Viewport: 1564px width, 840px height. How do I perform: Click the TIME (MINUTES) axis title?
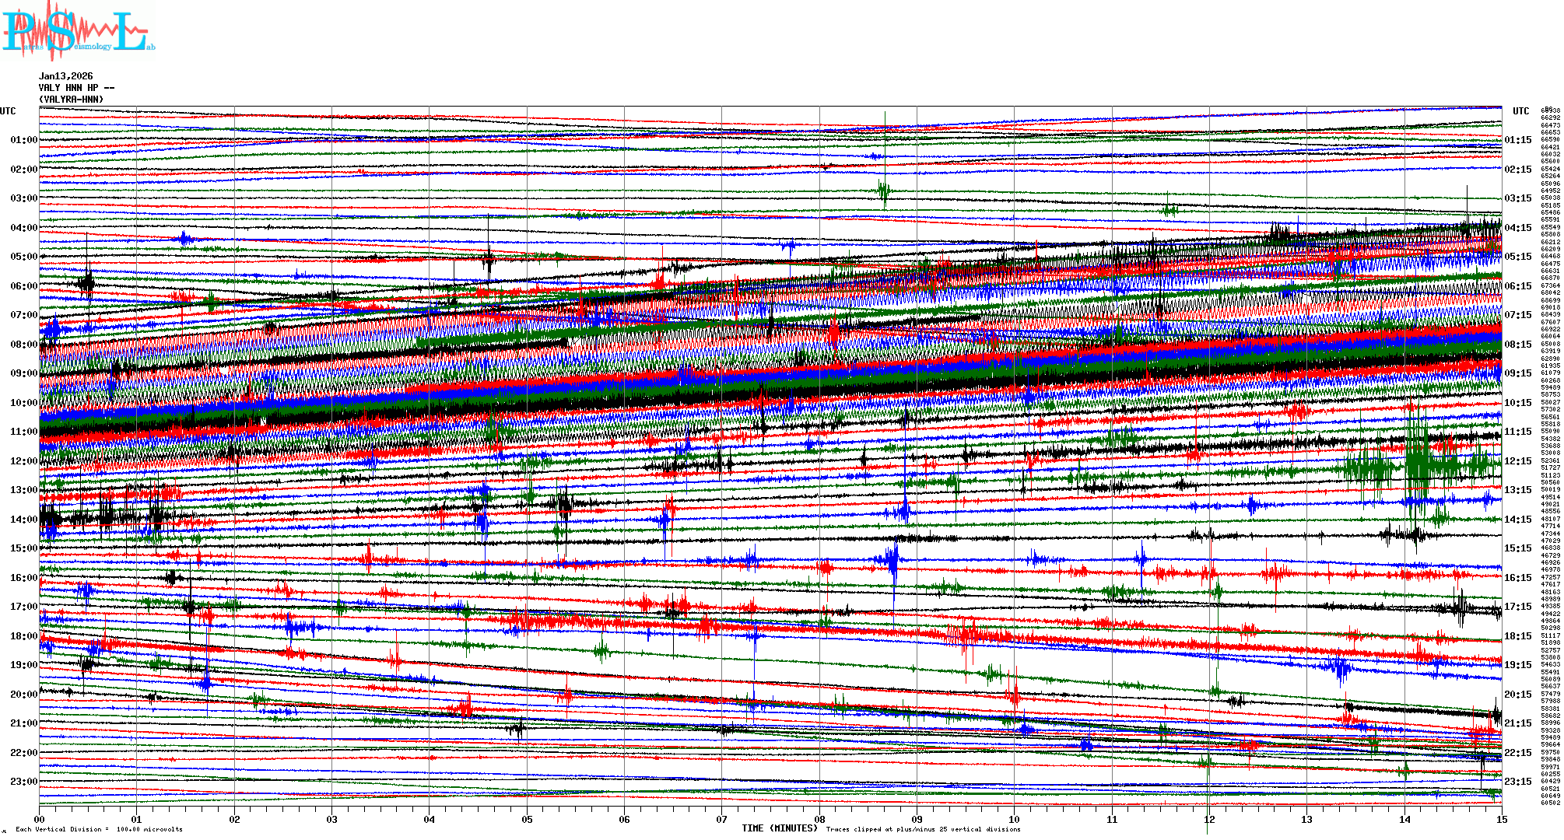pos(780,828)
